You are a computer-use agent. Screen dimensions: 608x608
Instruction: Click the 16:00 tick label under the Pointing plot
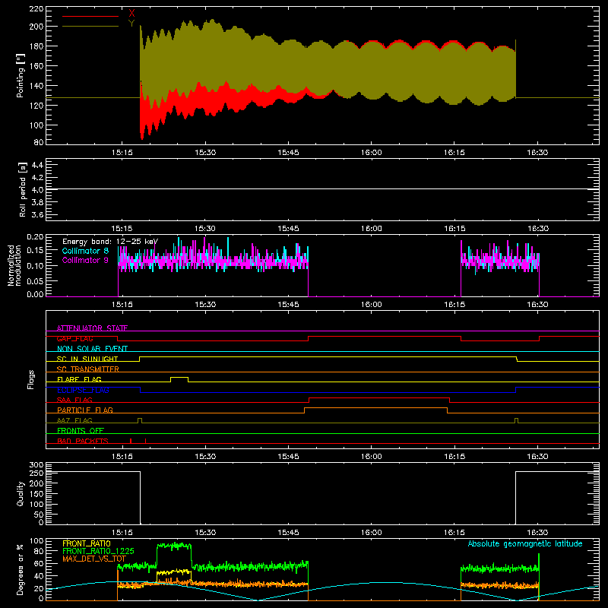pos(372,153)
